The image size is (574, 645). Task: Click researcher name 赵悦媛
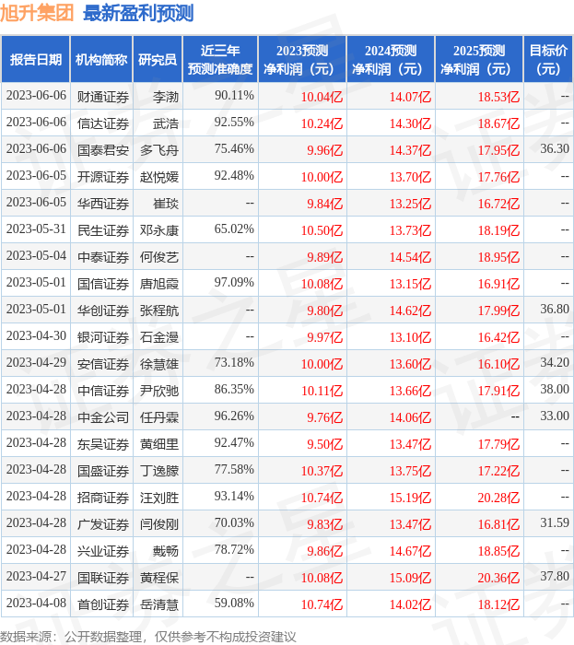click(x=159, y=177)
